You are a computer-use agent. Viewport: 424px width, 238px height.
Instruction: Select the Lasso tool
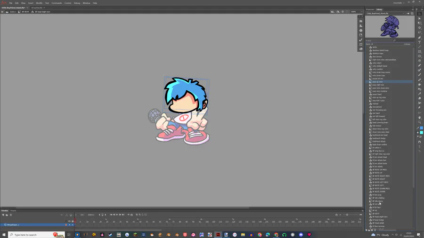tap(419, 32)
